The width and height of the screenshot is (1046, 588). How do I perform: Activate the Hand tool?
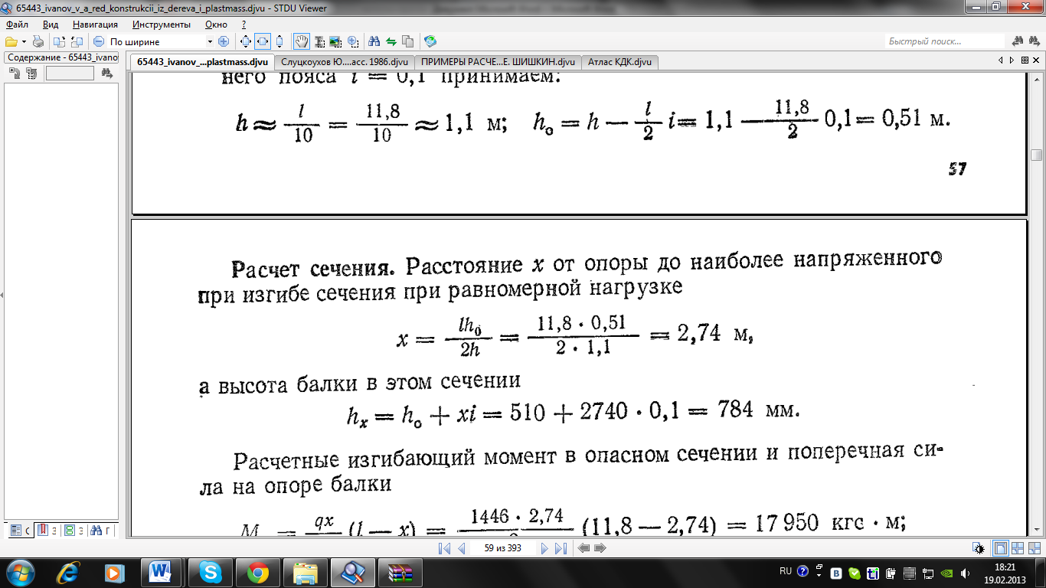click(302, 41)
